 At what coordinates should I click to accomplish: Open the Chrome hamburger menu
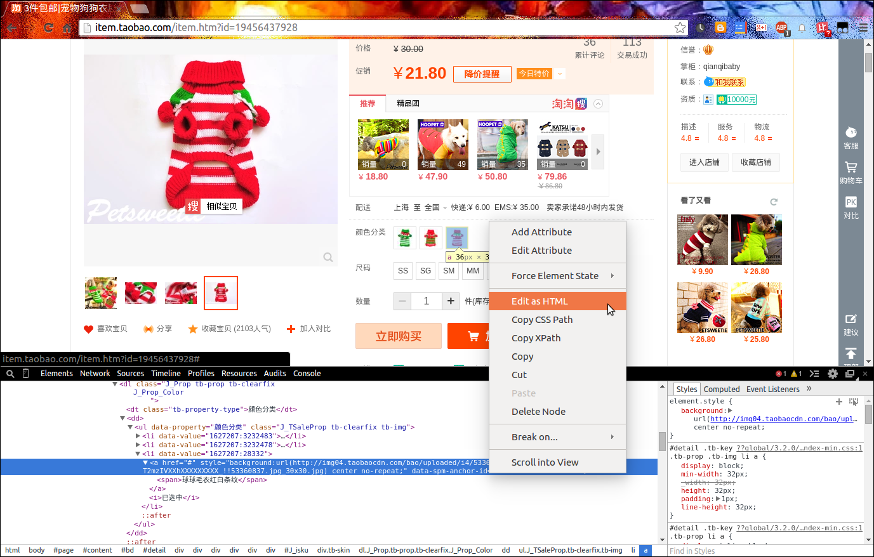(x=864, y=27)
